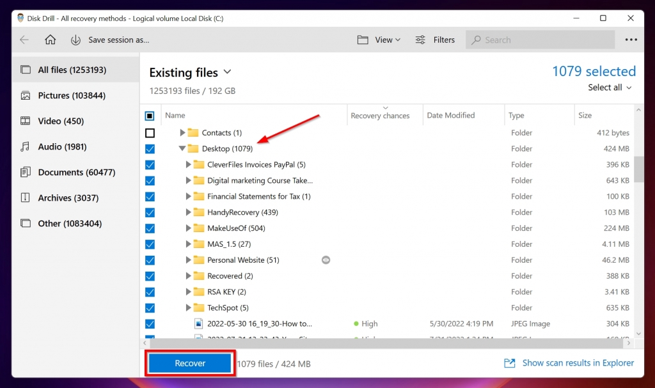Click the search magnifier icon
The width and height of the screenshot is (655, 388).
point(476,40)
